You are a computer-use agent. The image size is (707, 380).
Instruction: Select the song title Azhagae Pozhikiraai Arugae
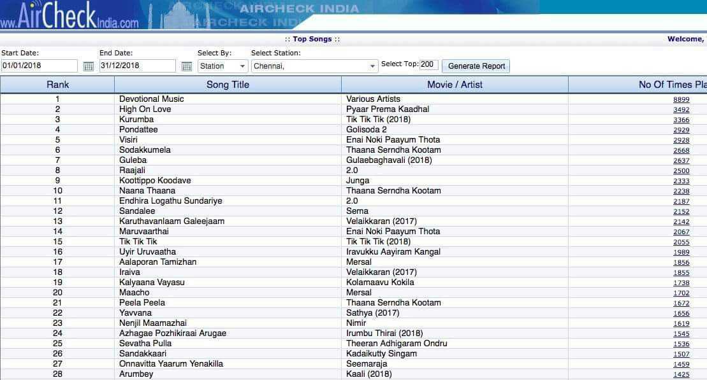[x=173, y=333]
